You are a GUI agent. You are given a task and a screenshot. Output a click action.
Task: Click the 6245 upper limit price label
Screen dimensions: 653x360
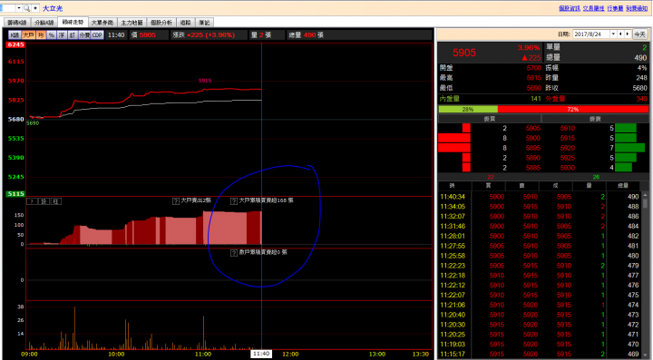coord(15,44)
